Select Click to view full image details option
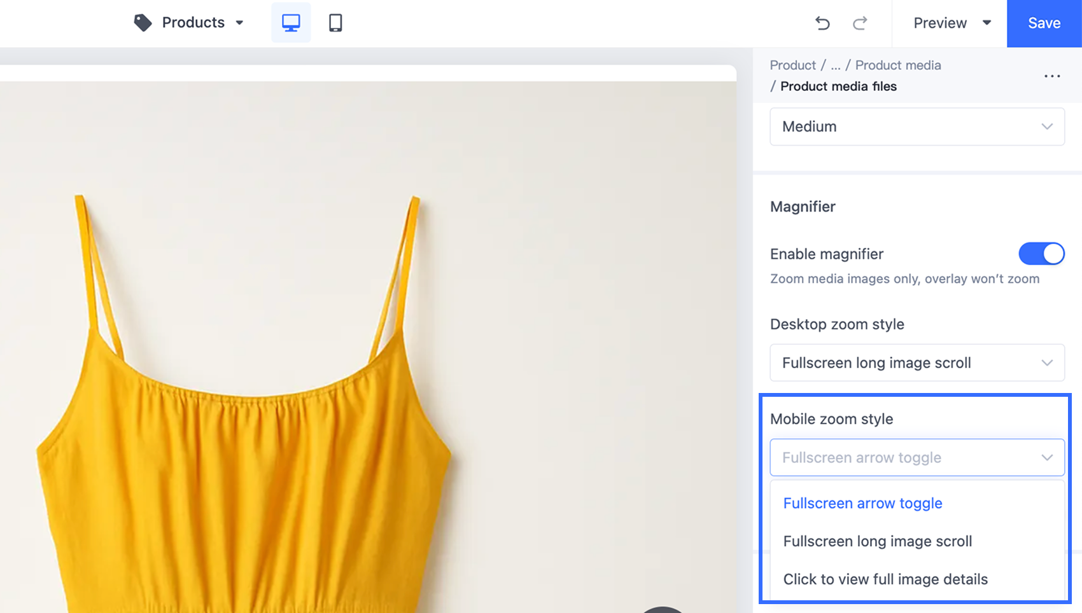The image size is (1082, 613). click(885, 579)
